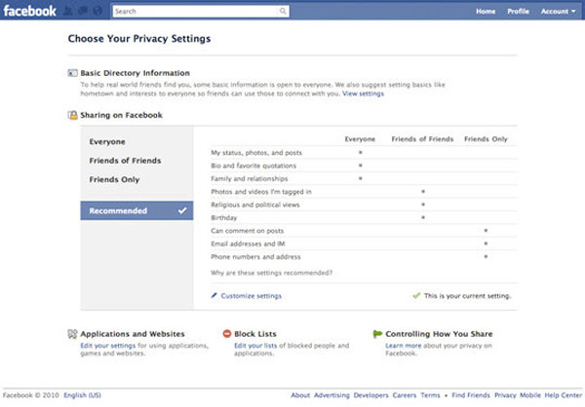Click the dot for Birthday under Friends of Friends
The width and height of the screenshot is (585, 407).
[423, 217]
